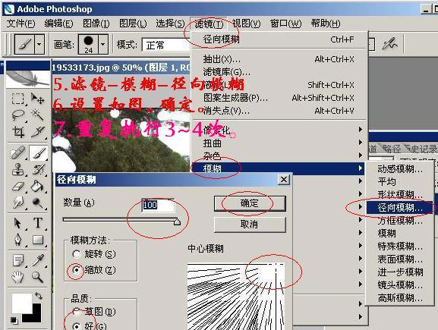This screenshot has height=330, width=438.
Task: Click the 数量 amount slider handle
Action: [177, 222]
